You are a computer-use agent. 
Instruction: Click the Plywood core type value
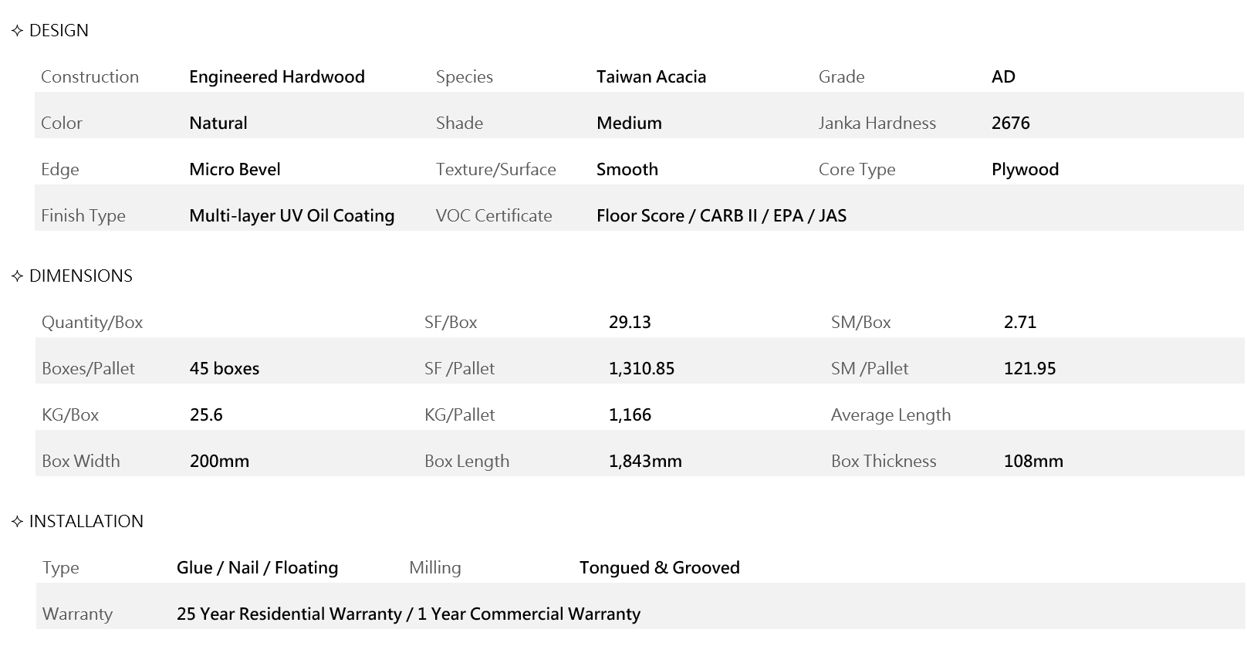click(1025, 170)
